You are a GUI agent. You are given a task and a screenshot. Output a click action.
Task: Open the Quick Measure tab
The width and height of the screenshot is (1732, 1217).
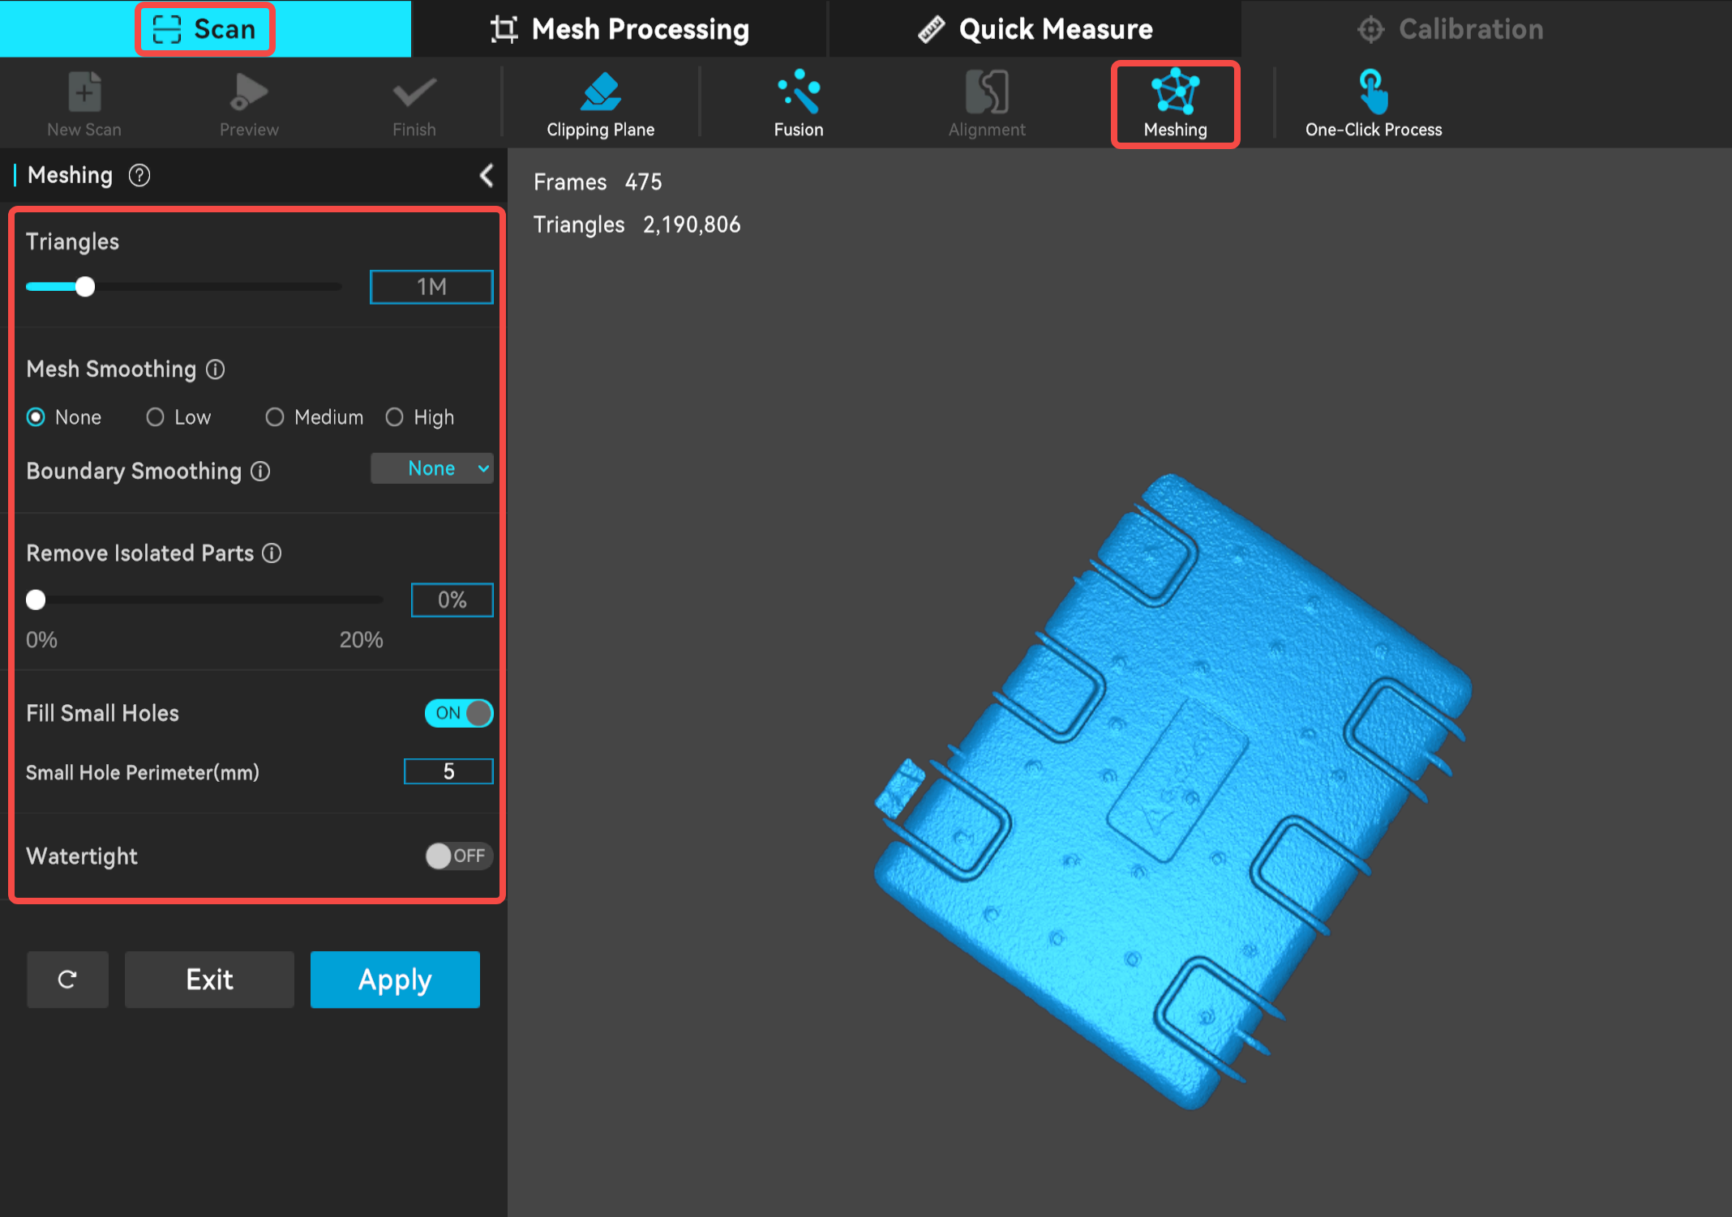click(x=1035, y=29)
